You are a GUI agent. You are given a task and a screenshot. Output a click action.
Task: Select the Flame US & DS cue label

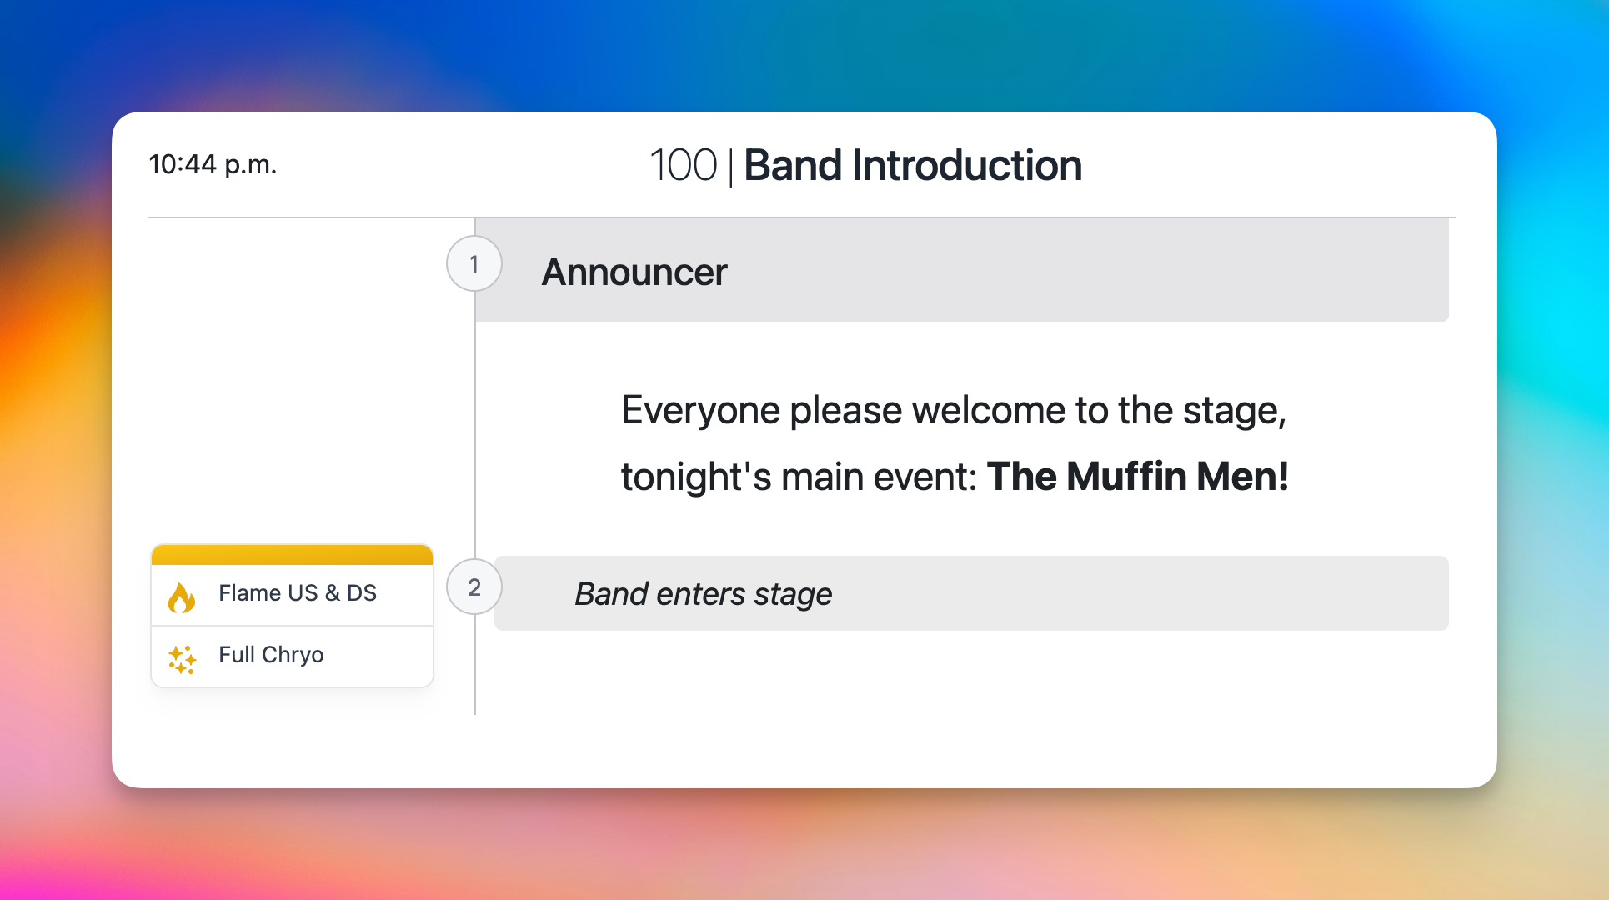point(297,593)
